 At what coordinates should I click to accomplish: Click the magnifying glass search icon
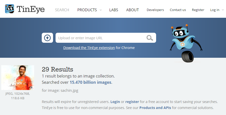tap(150, 38)
